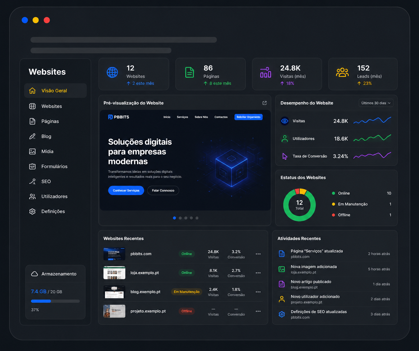Click the green image icon for Nova imagem activity

coord(282,269)
